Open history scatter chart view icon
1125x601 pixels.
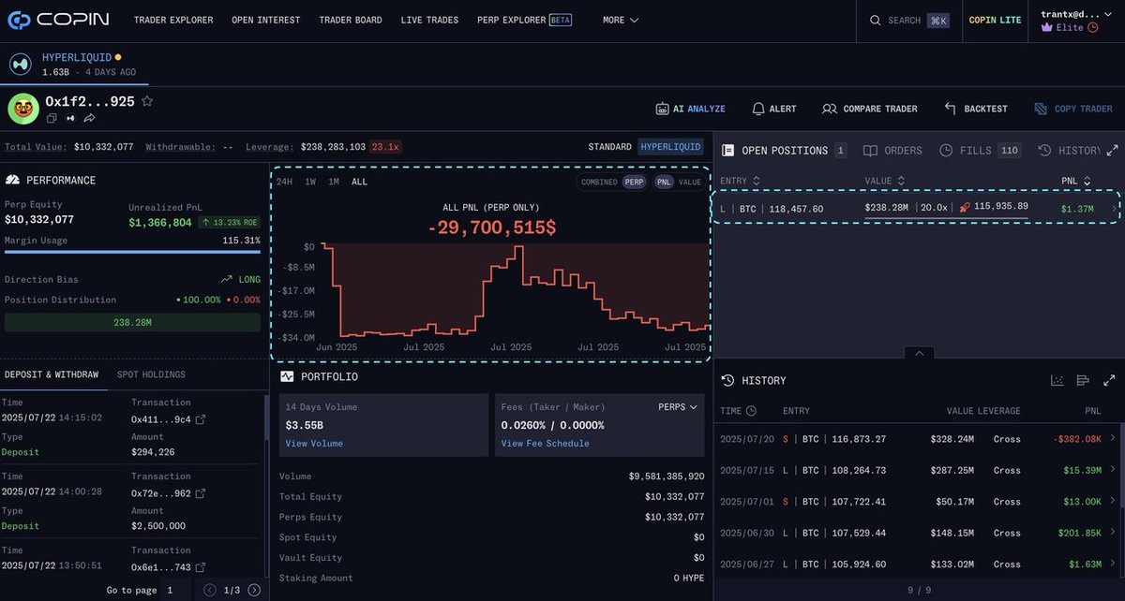[1057, 380]
